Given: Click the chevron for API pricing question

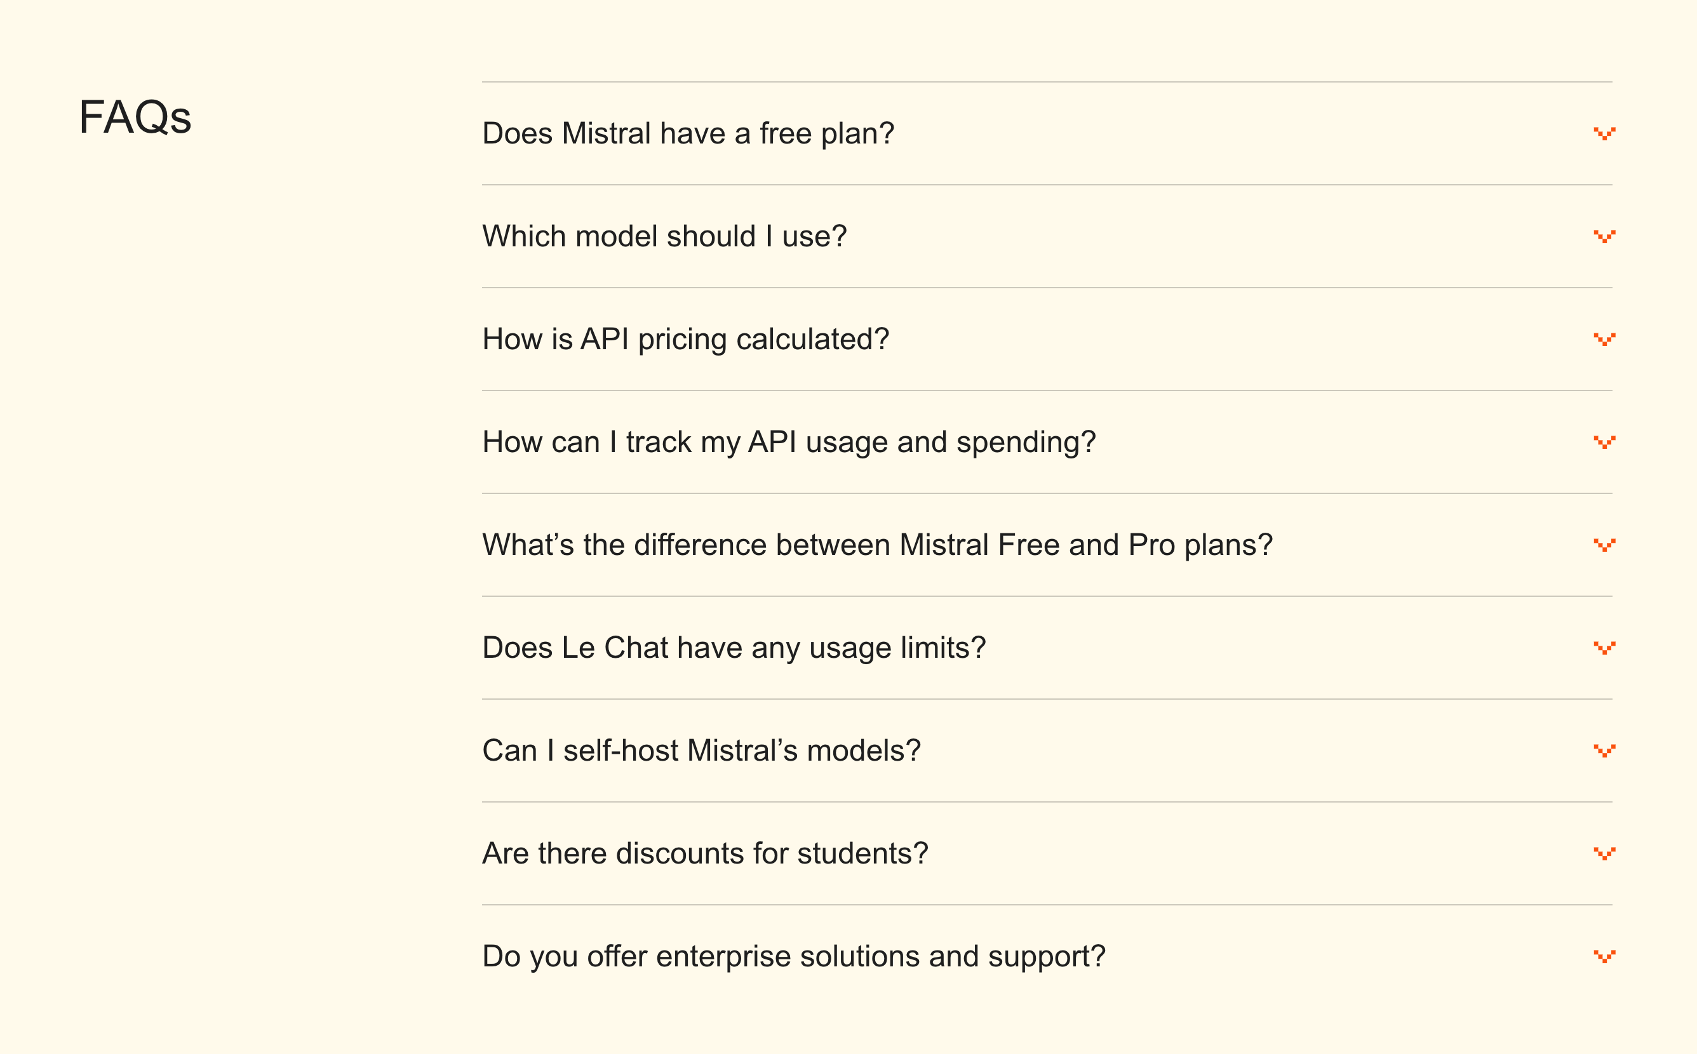Looking at the screenshot, I should [x=1604, y=340].
